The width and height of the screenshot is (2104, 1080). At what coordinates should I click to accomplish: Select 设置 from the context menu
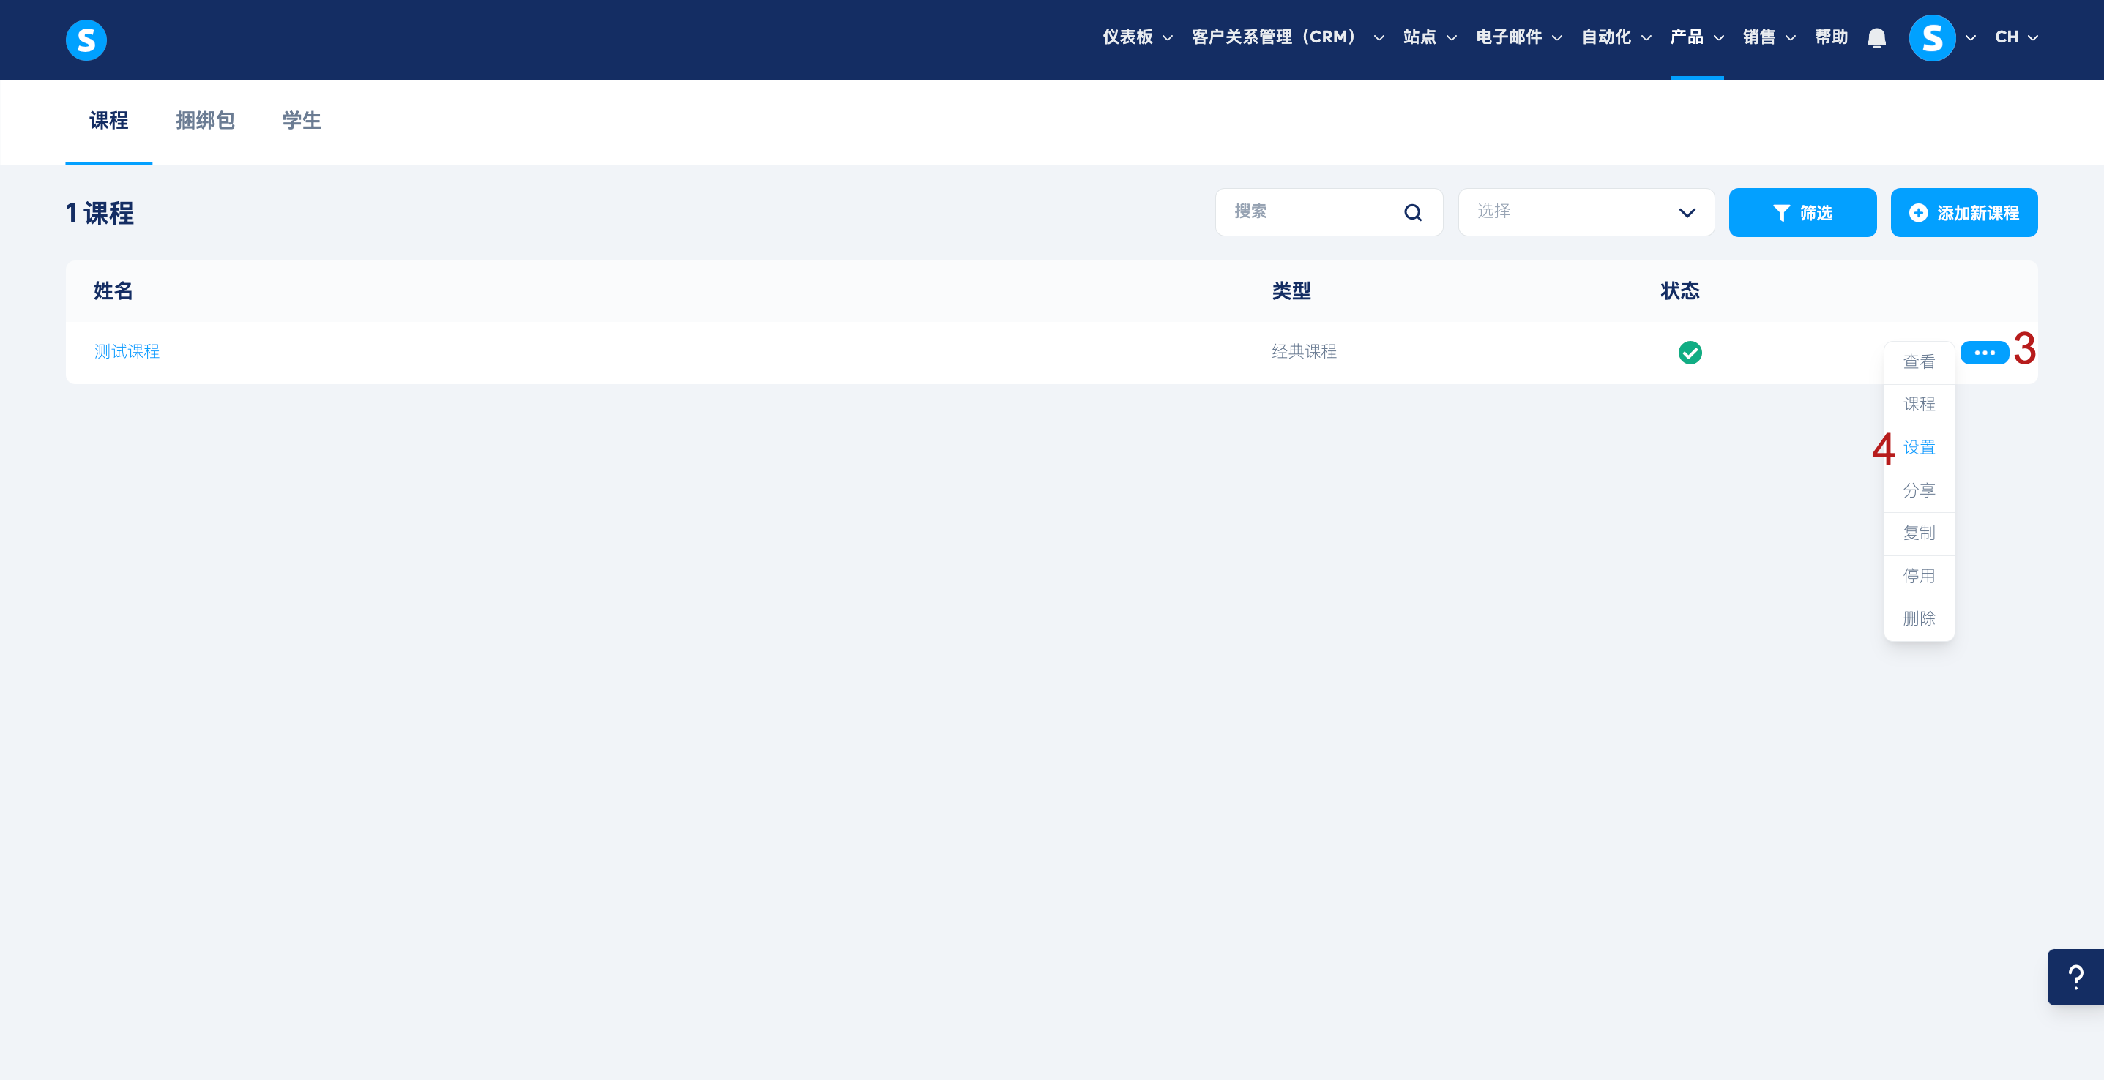pos(1919,447)
